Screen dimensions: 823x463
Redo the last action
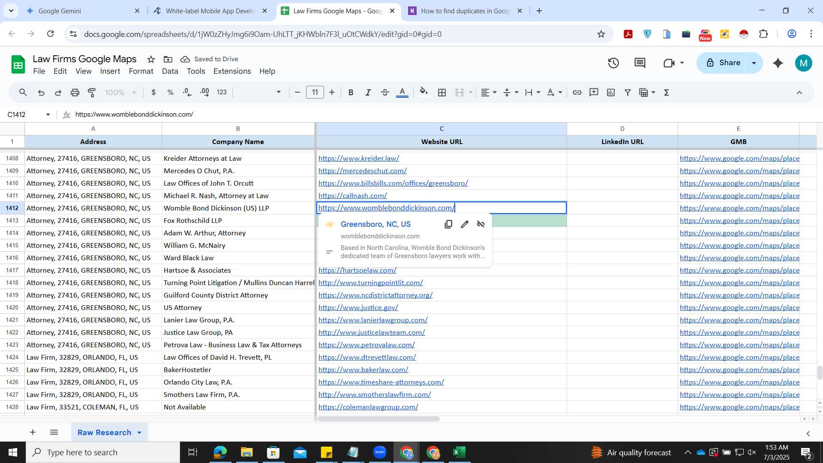[58, 92]
